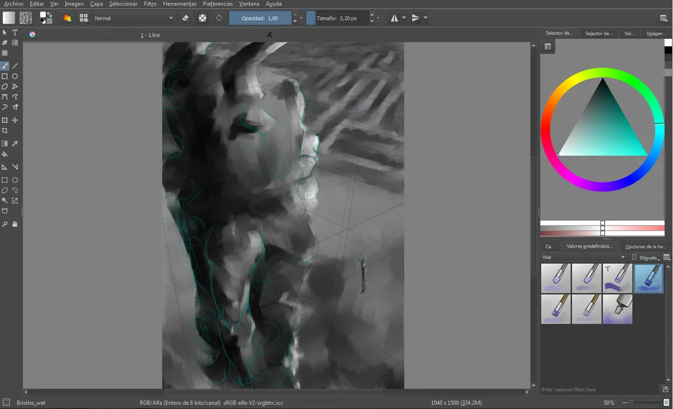Viewport: 673px width, 409px height.
Task: Adjust the Tamaño brush size slider
Action: coord(336,18)
